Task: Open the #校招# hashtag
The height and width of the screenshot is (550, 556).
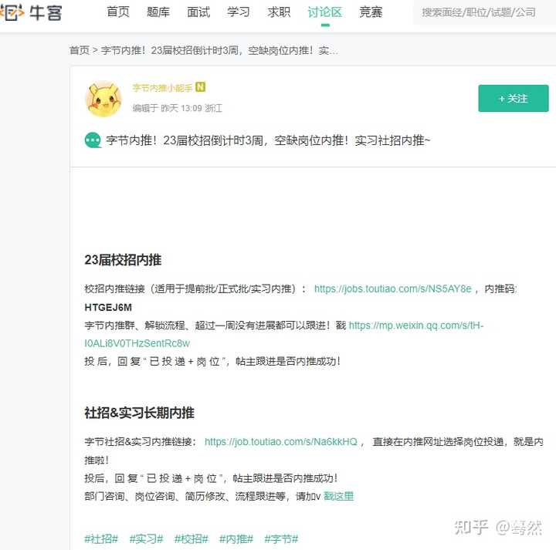Action: point(192,538)
